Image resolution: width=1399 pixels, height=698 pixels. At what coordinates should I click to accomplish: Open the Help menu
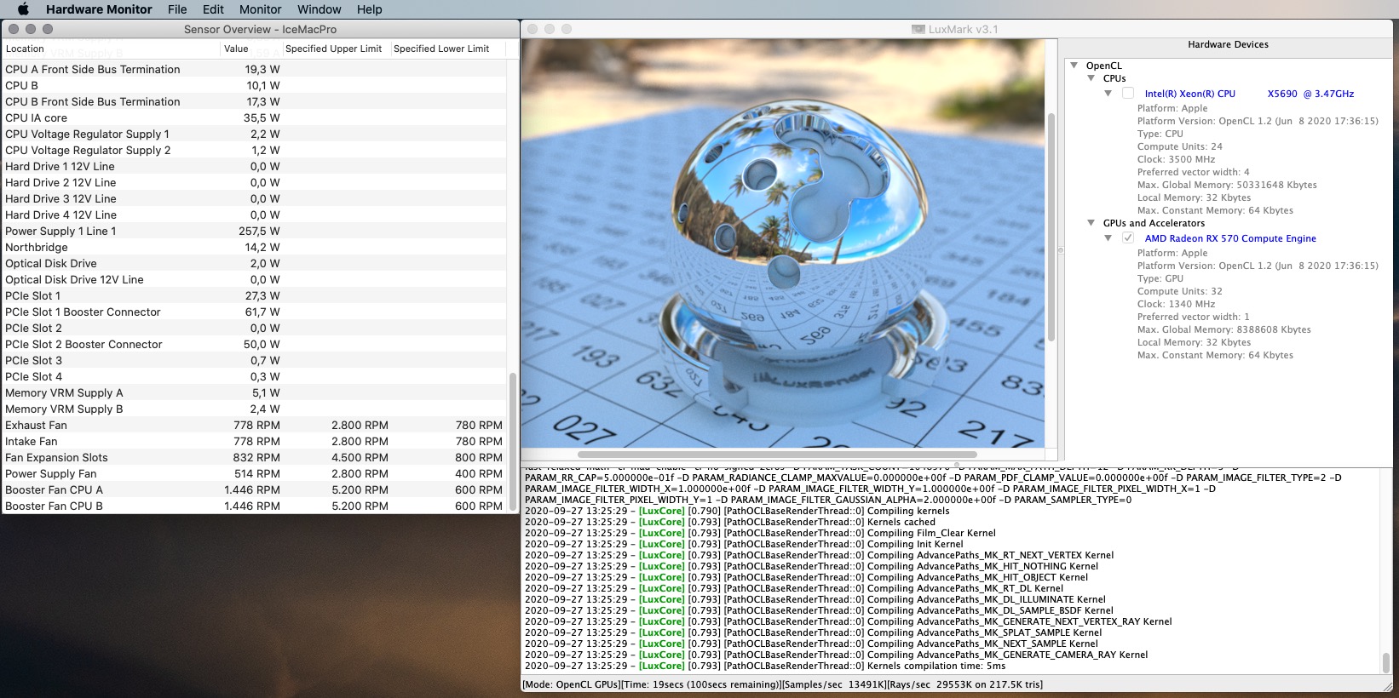coord(369,9)
